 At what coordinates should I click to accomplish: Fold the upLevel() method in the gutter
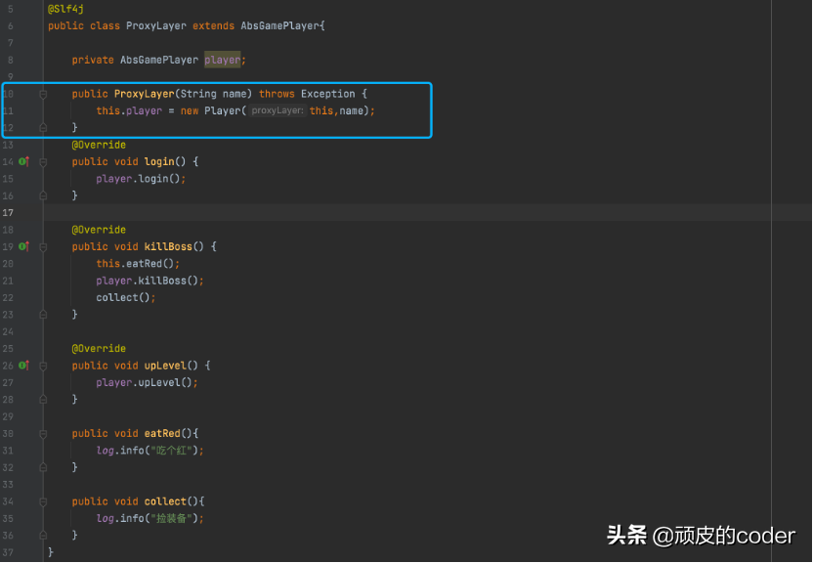(43, 366)
